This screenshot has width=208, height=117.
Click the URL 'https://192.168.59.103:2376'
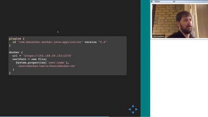48,56
